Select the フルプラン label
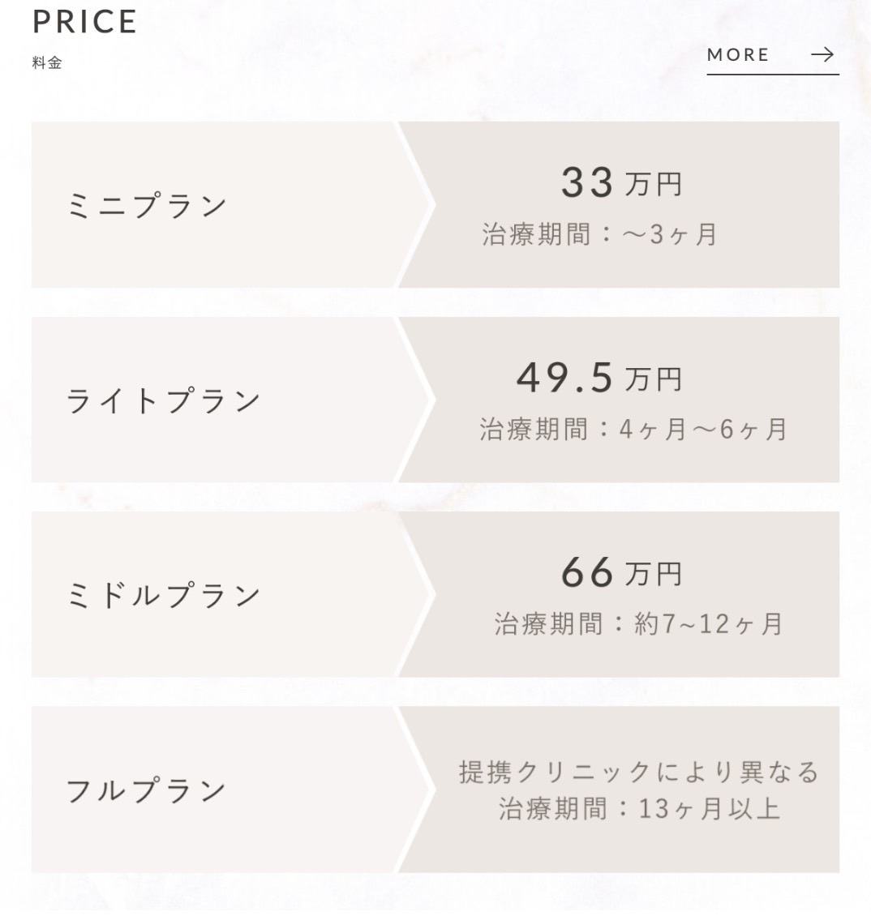This screenshot has height=916, width=871. coord(147,790)
